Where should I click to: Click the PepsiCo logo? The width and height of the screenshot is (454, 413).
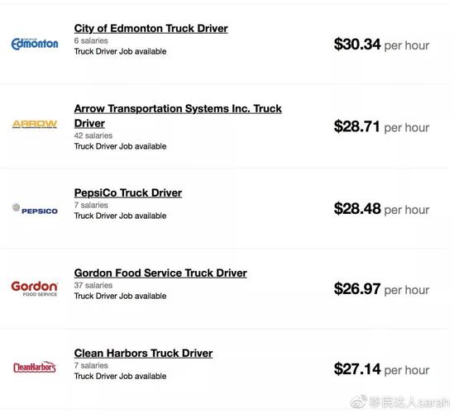35,209
